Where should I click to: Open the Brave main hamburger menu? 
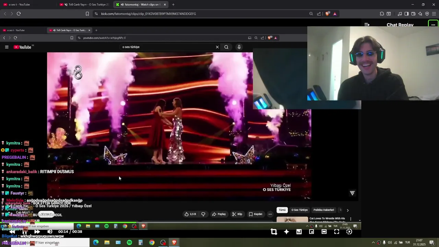point(434,14)
